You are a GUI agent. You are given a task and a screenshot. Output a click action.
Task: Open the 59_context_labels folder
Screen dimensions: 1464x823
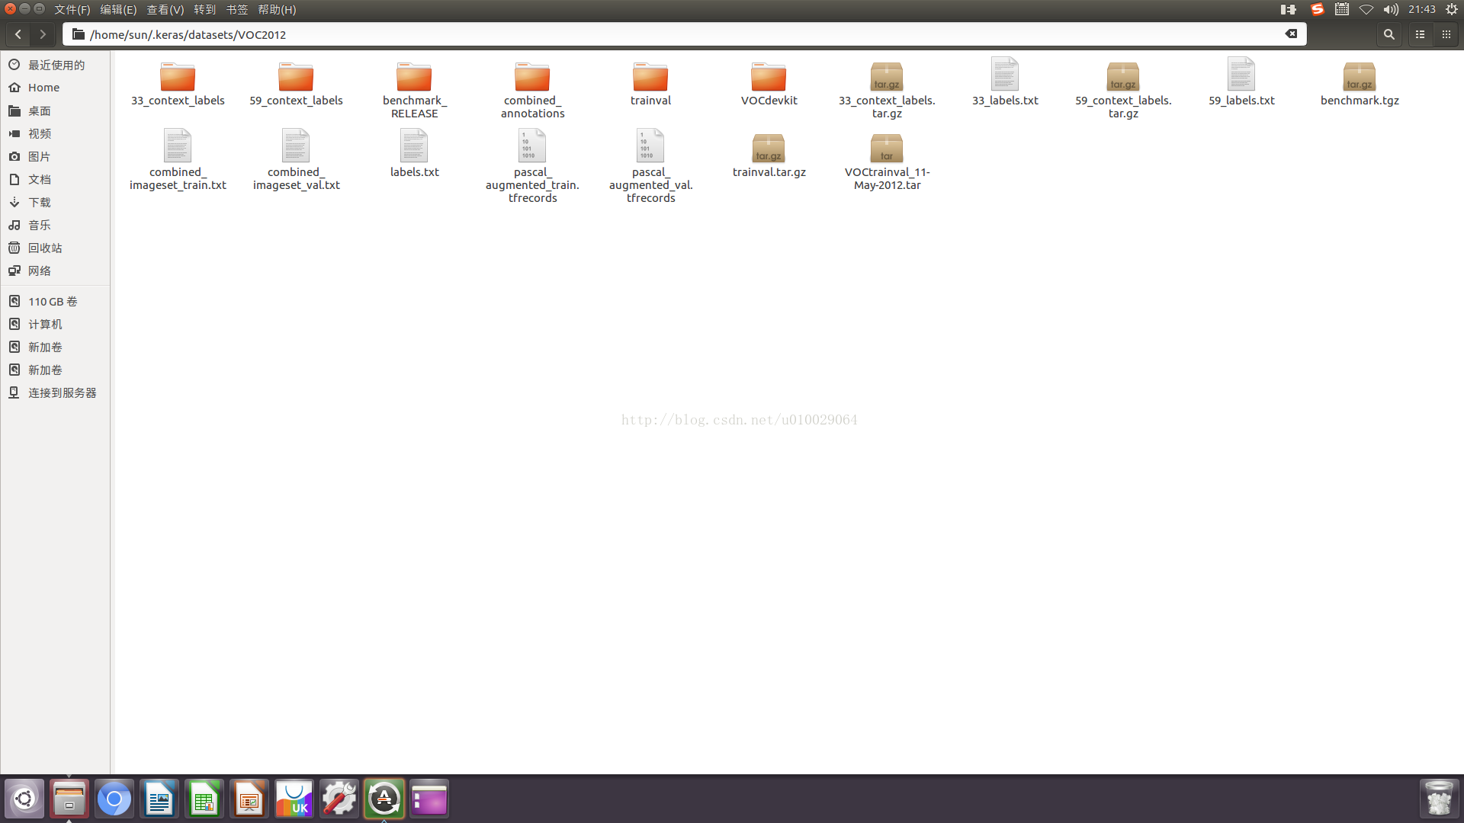point(296,84)
